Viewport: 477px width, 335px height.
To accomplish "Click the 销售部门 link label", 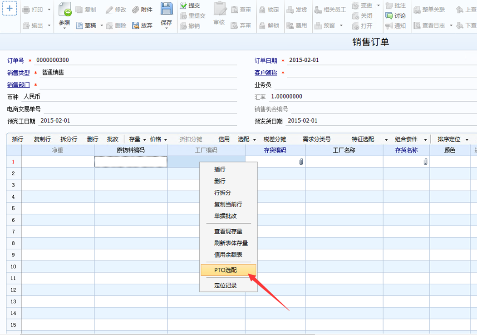I will pyautogui.click(x=18, y=85).
